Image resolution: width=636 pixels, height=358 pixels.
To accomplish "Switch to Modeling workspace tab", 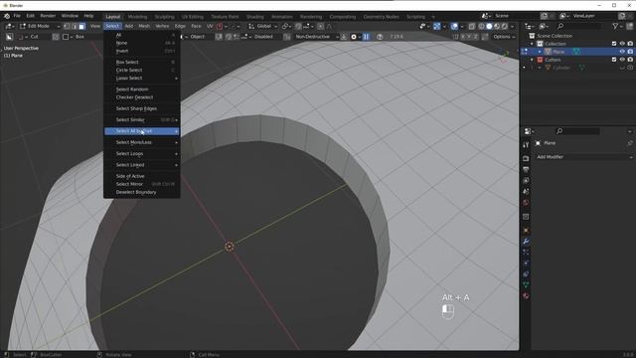I will click(x=137, y=17).
